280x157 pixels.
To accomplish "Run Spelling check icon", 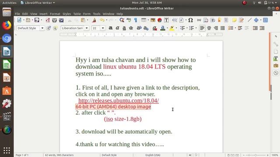I will 129,20.
